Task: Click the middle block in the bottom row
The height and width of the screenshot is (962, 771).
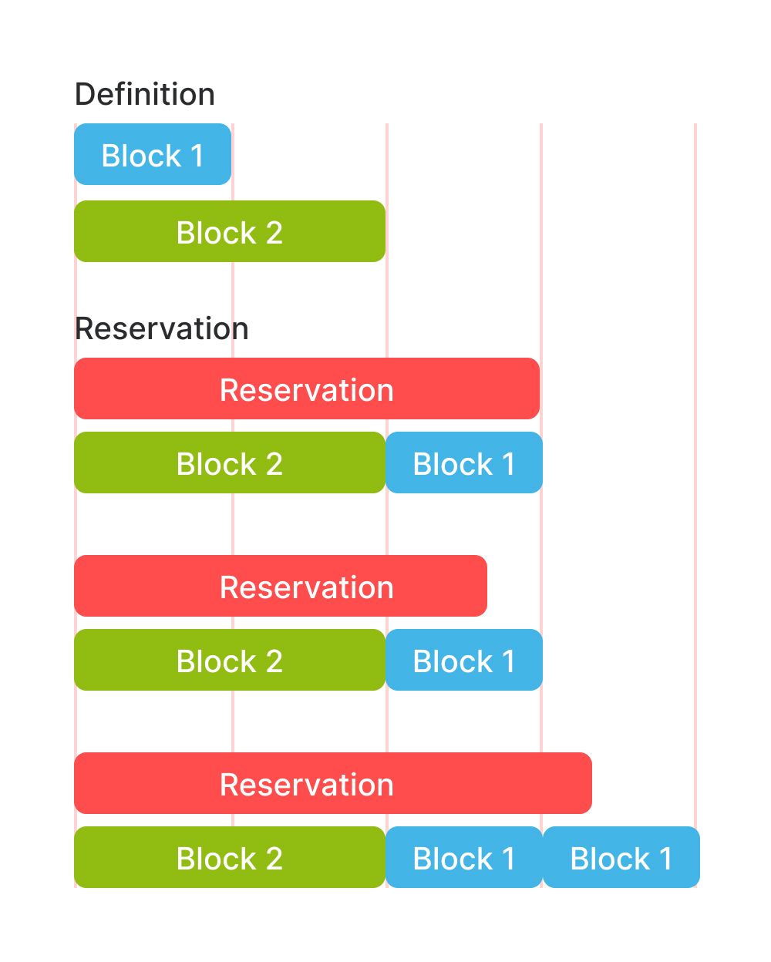Action: pyautogui.click(x=464, y=858)
